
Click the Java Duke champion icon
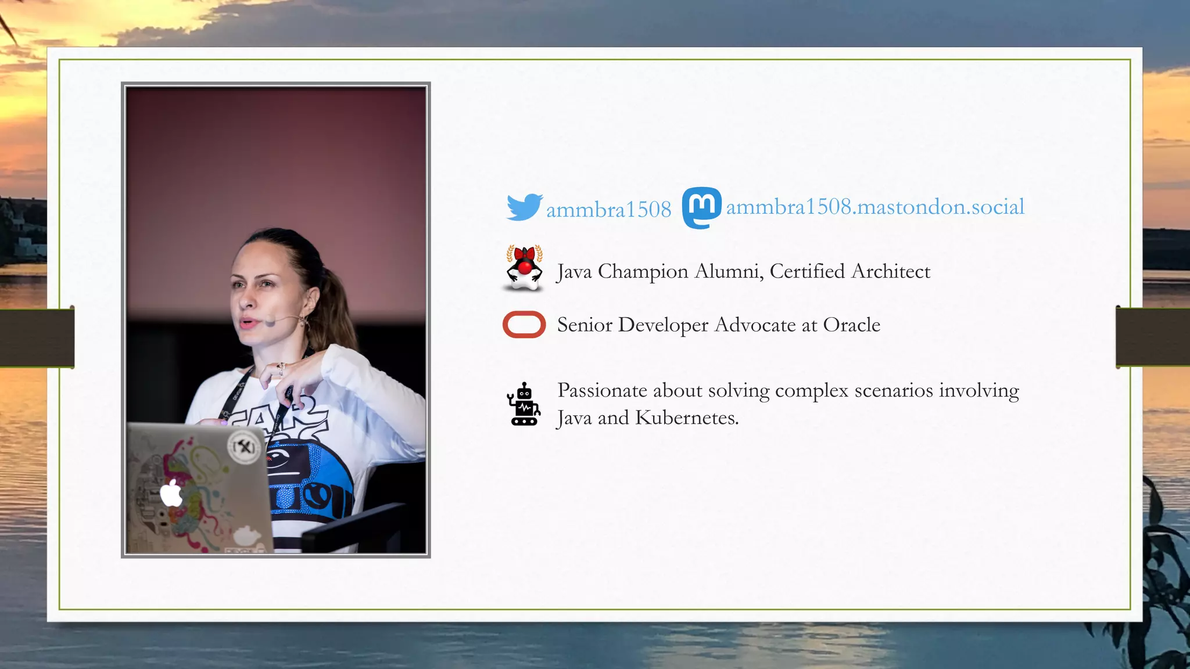pos(524,268)
